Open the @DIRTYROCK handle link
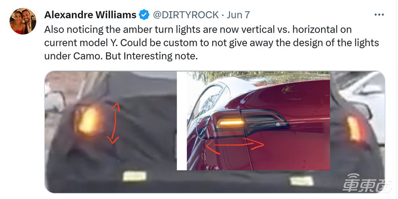 [x=185, y=15]
